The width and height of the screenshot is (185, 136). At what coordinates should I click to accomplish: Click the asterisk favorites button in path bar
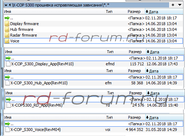click(173, 5)
